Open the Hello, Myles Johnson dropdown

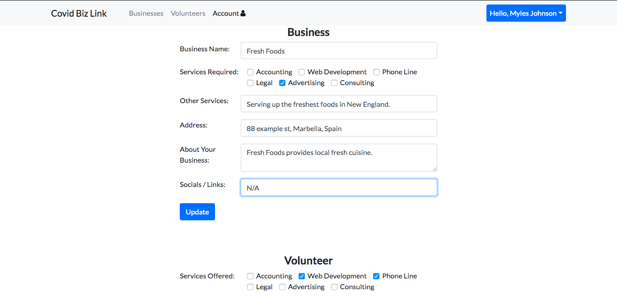pos(526,13)
